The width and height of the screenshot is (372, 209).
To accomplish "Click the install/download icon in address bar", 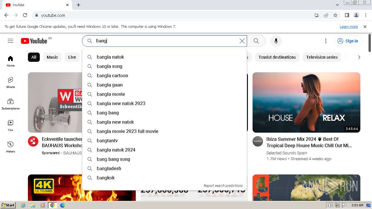I will click(317, 15).
